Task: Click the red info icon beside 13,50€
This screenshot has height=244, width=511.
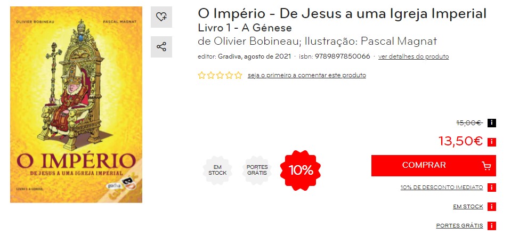Action: point(492,142)
